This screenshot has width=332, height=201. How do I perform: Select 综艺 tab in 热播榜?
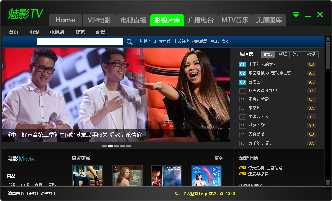click(x=297, y=55)
